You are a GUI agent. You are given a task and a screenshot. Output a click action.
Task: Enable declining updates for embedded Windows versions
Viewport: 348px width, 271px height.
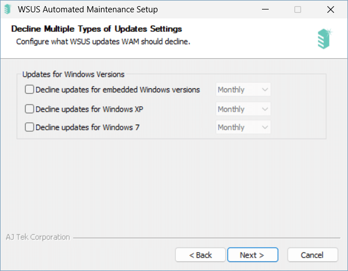click(29, 89)
